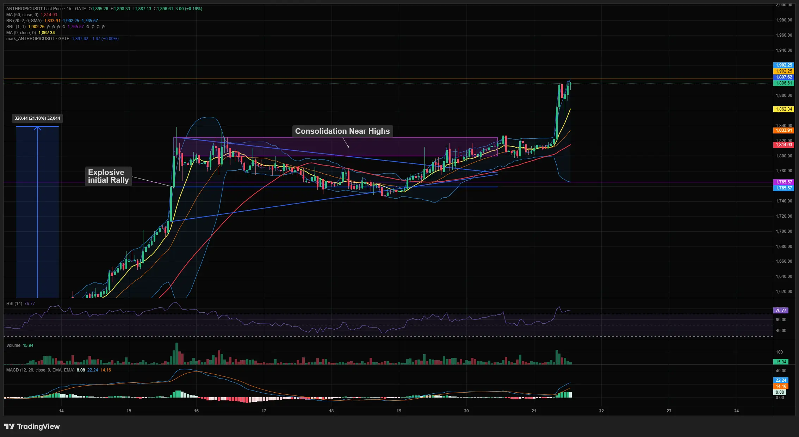
Task: Click the 22.24 MACD axis label
Action: click(x=781, y=380)
